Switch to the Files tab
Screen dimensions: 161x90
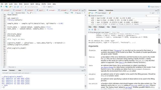[90, 27]
